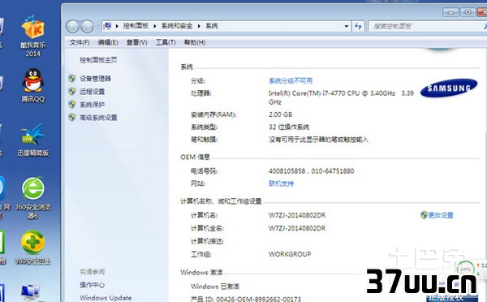Click the 系统分级不可用 rating link

click(x=291, y=81)
